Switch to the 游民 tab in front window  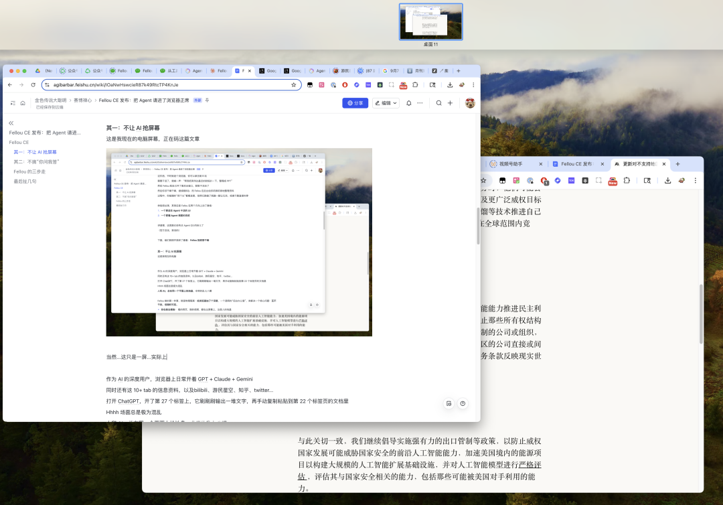tap(341, 71)
